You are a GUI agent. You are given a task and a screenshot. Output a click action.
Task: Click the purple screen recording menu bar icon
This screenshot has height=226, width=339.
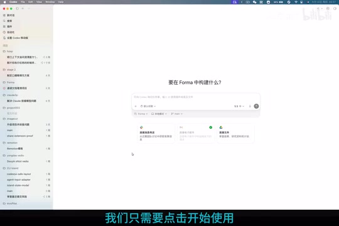coord(235,2)
